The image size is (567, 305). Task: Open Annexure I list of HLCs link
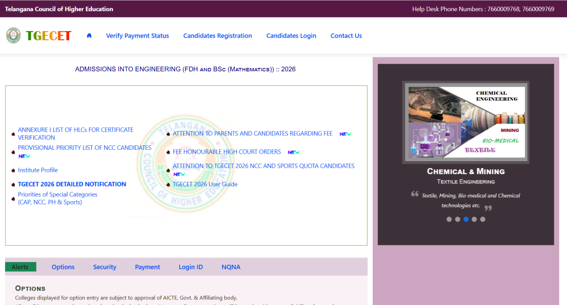point(75,134)
